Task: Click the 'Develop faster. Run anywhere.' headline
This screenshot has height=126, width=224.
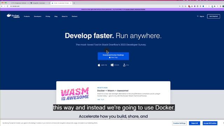Action: click(113, 36)
